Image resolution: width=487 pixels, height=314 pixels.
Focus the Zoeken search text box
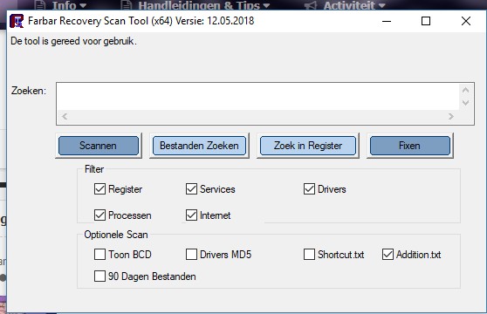click(257, 97)
